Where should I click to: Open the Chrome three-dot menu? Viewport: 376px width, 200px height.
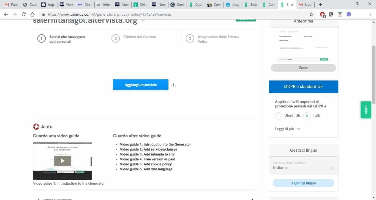coord(370,14)
